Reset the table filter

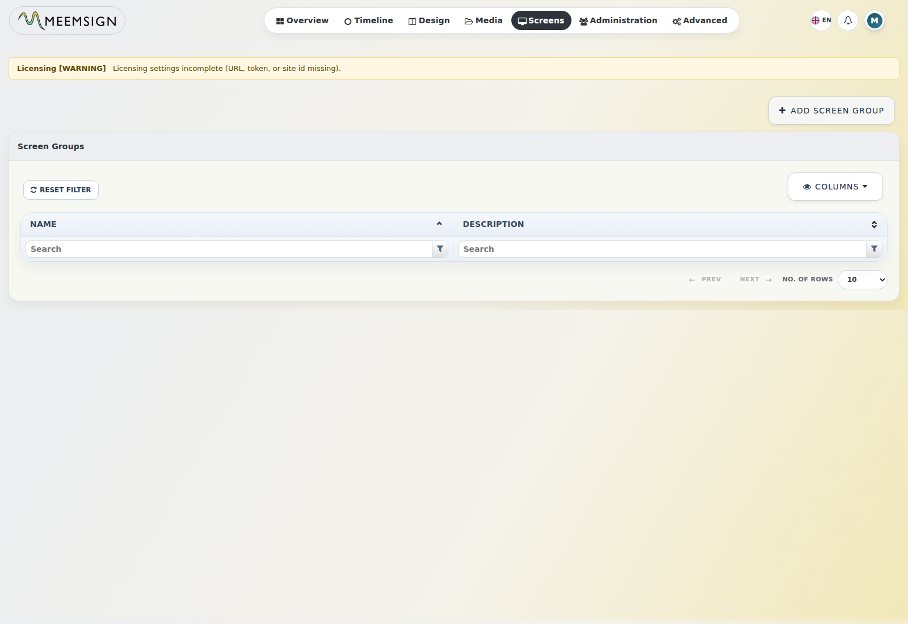pos(61,190)
